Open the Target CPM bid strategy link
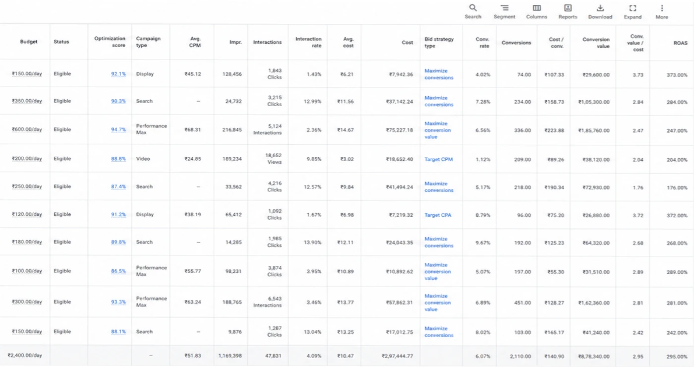This screenshot has width=694, height=367. click(439, 159)
